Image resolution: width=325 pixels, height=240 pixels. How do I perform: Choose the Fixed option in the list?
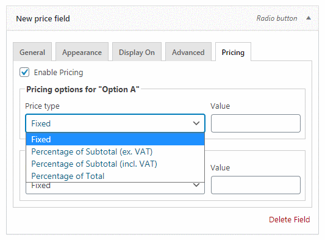click(x=115, y=139)
